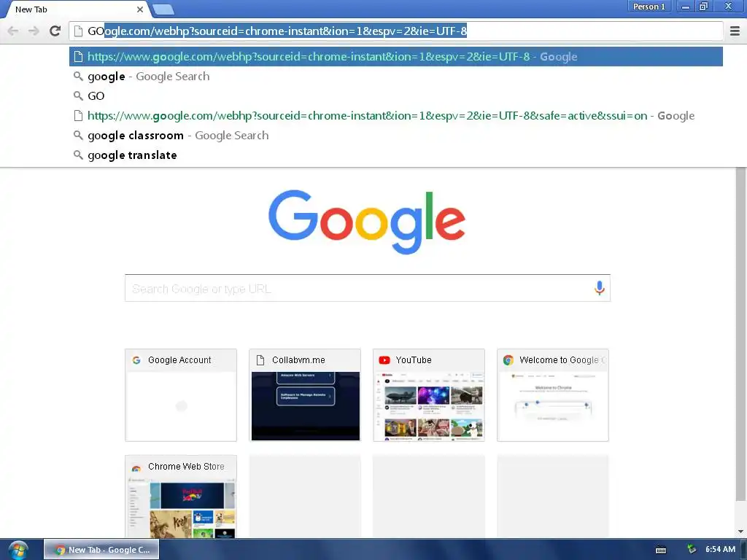Open the Windows Start menu
Image resolution: width=747 pixels, height=560 pixels.
[18, 550]
